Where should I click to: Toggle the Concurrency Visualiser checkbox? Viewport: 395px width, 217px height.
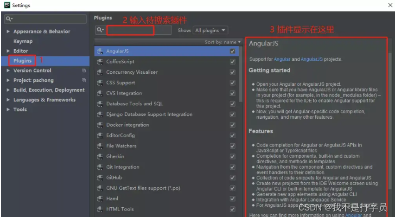[233, 72]
